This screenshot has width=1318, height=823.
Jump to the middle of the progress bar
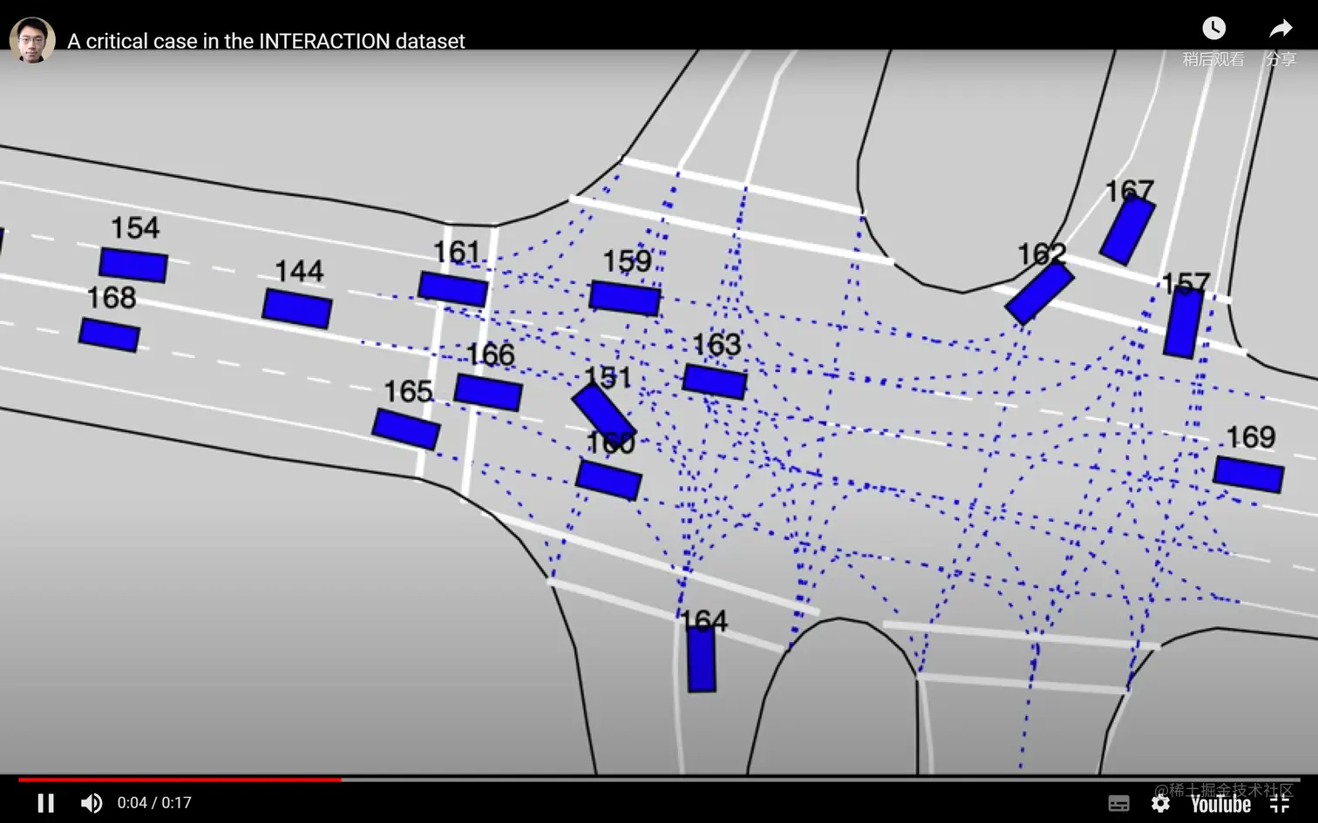(659, 779)
